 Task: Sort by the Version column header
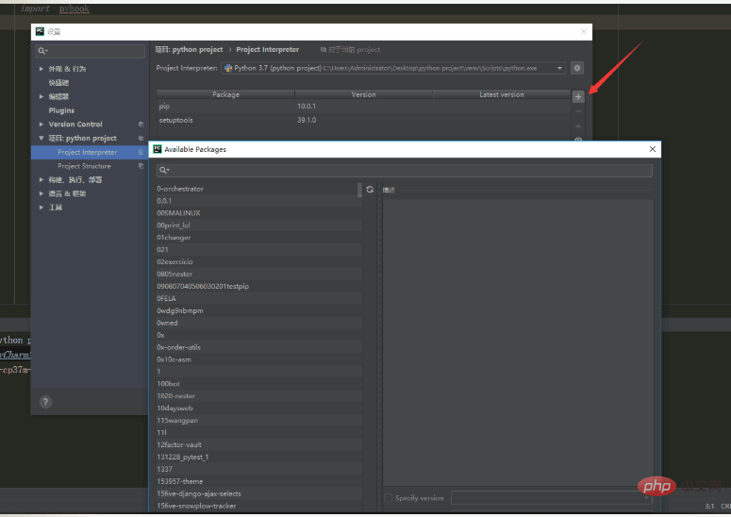point(364,94)
